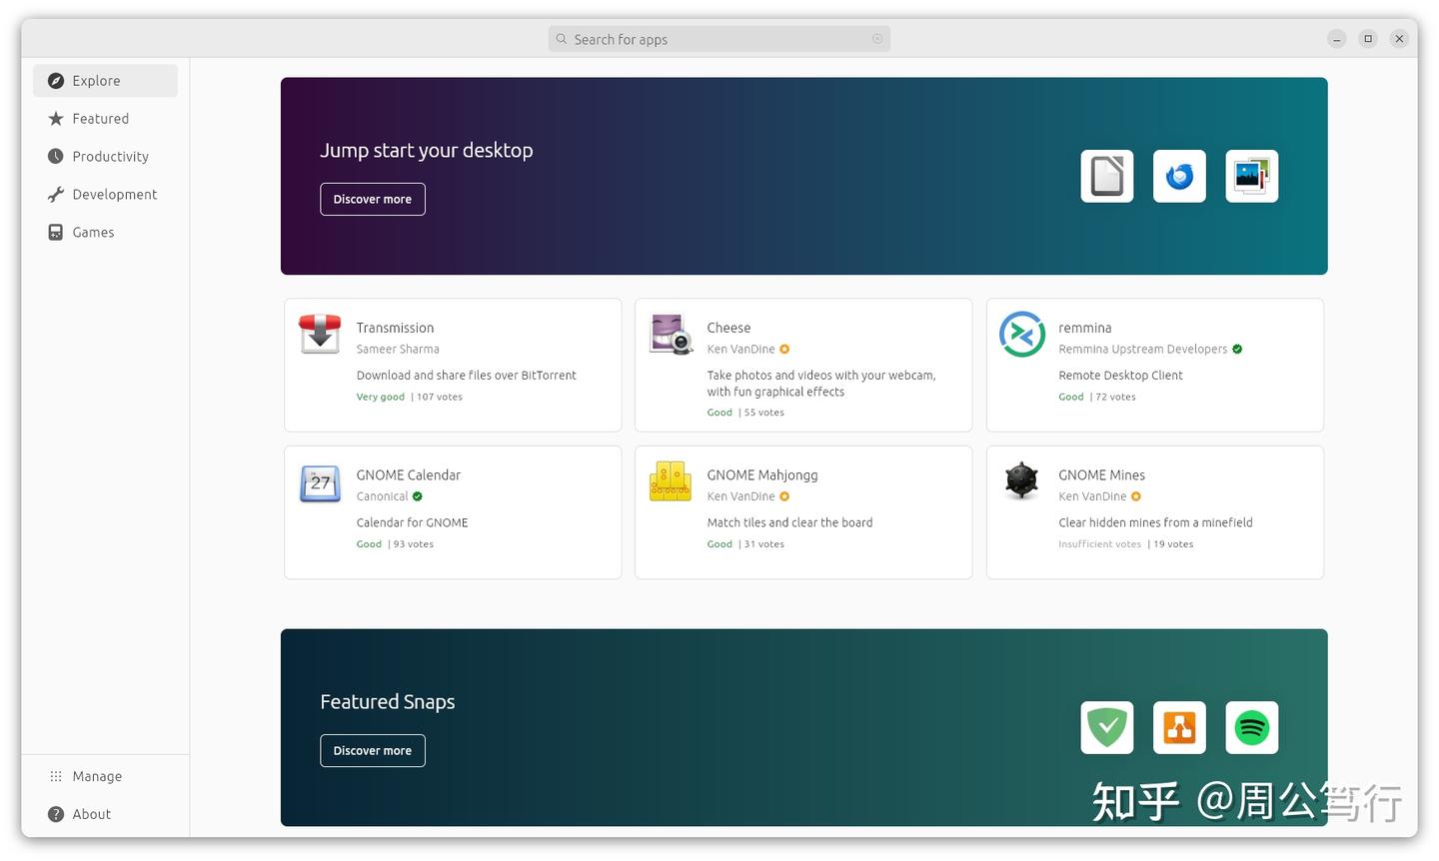Select the green shield icon in Featured Snaps
The height and width of the screenshot is (861, 1439).
click(x=1106, y=727)
